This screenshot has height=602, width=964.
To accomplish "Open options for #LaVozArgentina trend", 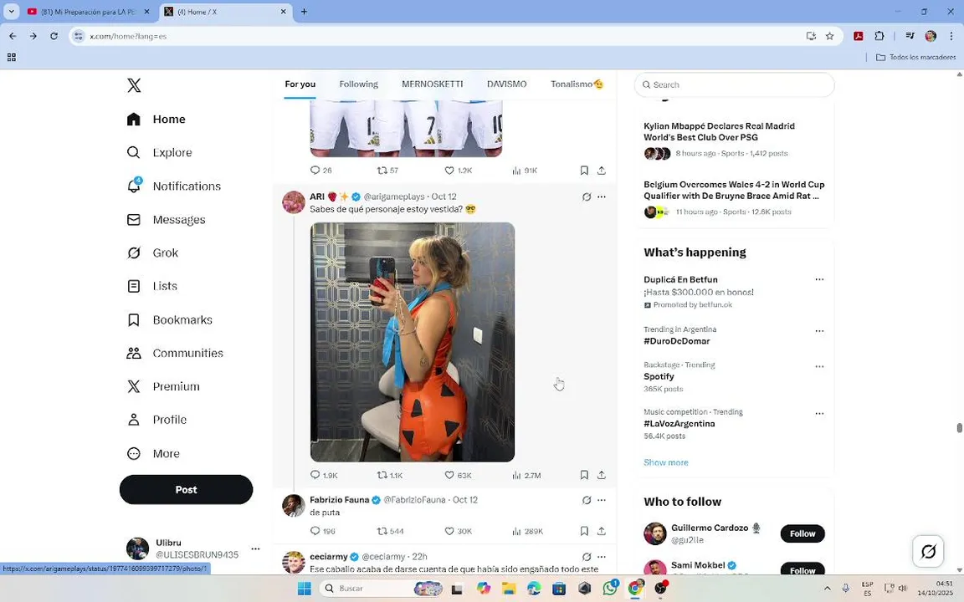I will tap(819, 414).
